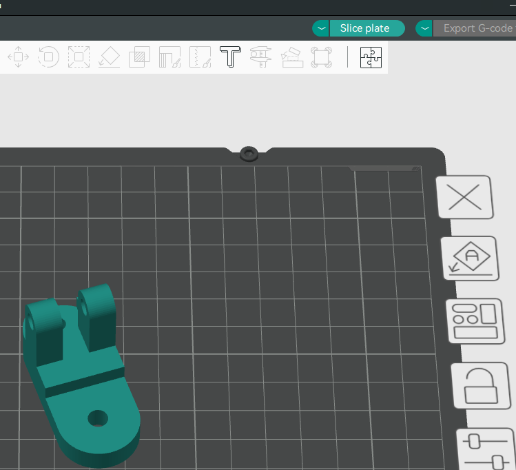Open the Mesh Boolean overlapping-squares tool
Image resolution: width=516 pixels, height=470 pixels.
coord(139,57)
